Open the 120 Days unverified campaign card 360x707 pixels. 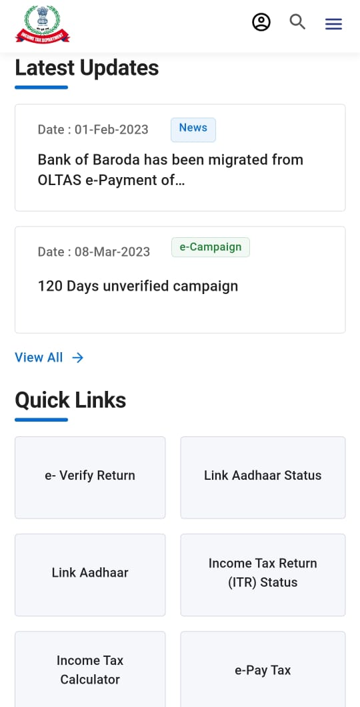pyautogui.click(x=180, y=280)
